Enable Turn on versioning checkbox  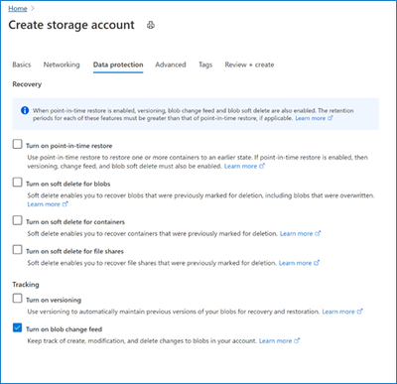point(17,299)
